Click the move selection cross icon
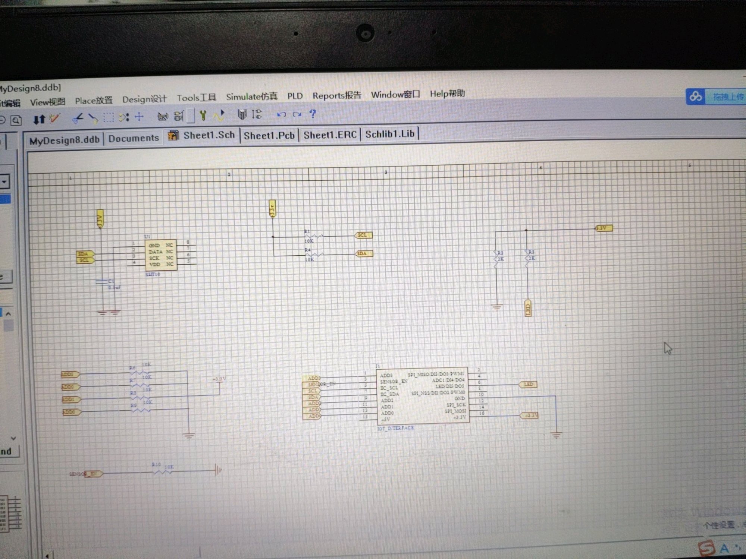Screen dimensions: 746x559 (139, 117)
